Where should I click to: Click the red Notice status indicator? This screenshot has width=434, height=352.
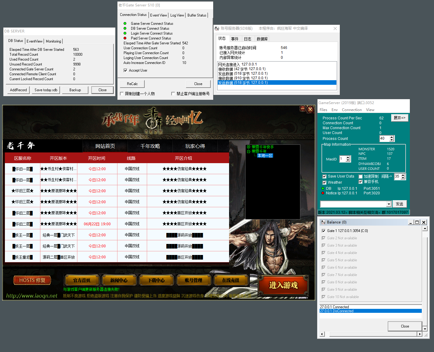tap(323, 193)
